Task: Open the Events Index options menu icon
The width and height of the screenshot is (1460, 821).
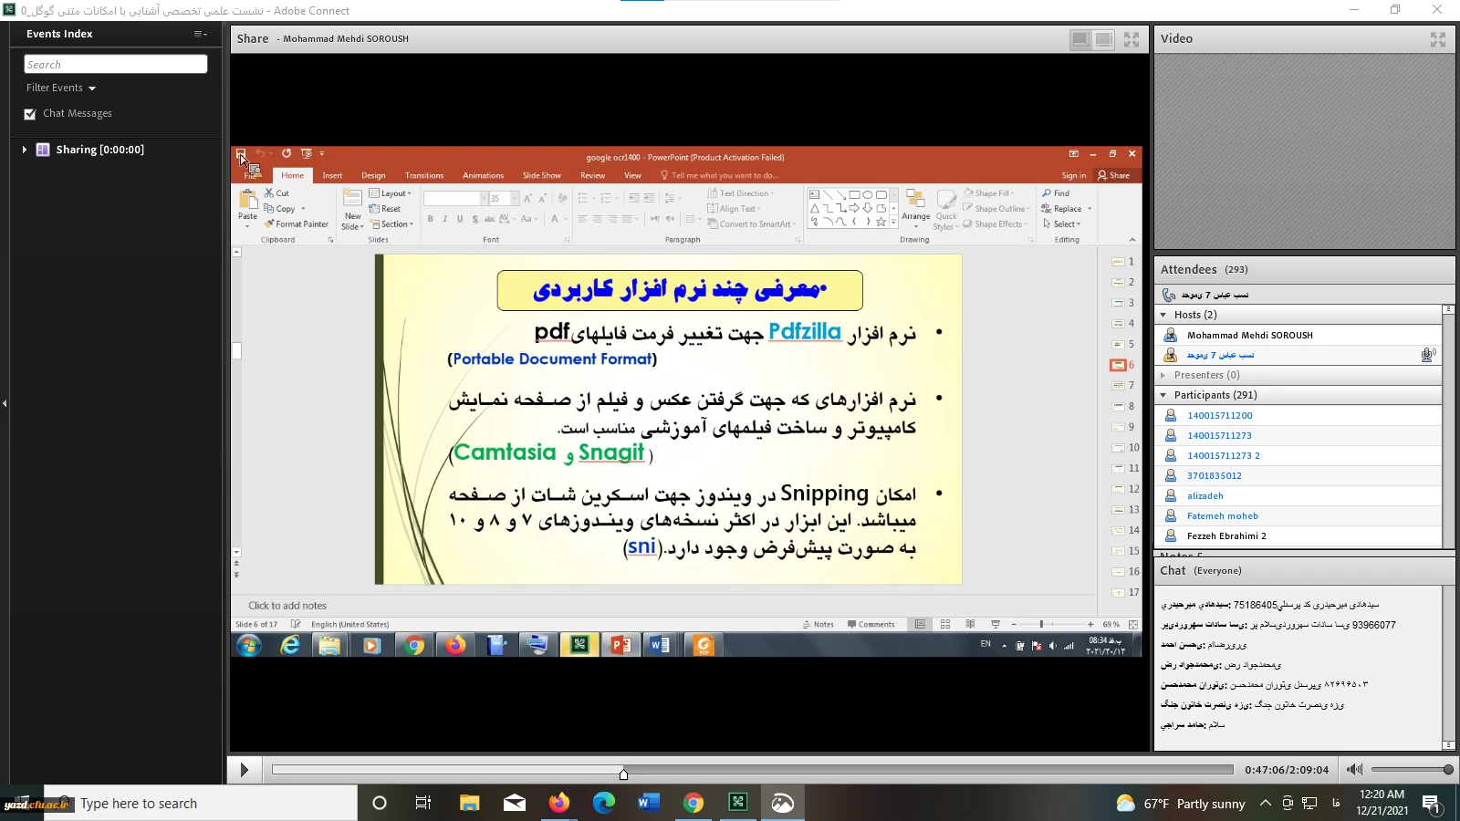Action: [200, 34]
